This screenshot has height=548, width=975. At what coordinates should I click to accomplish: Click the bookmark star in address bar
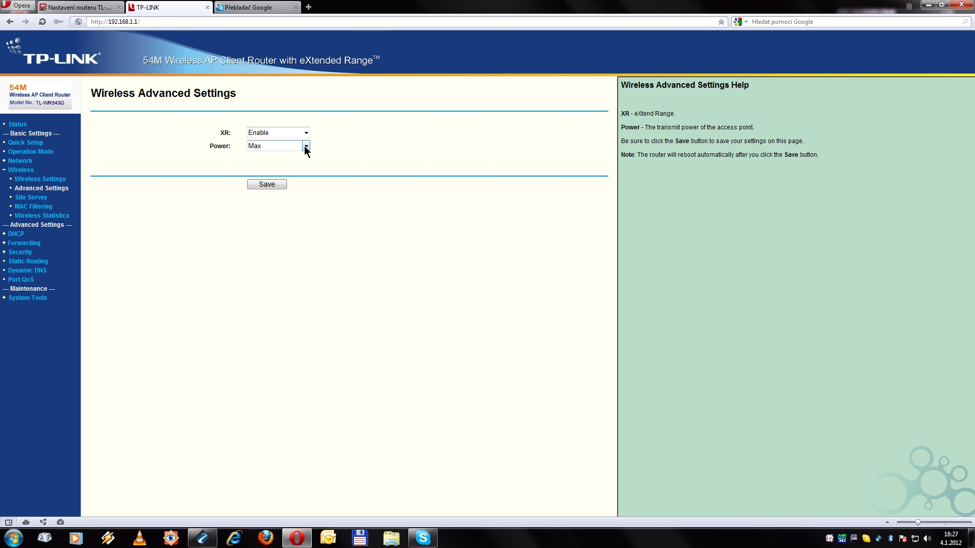pos(721,22)
